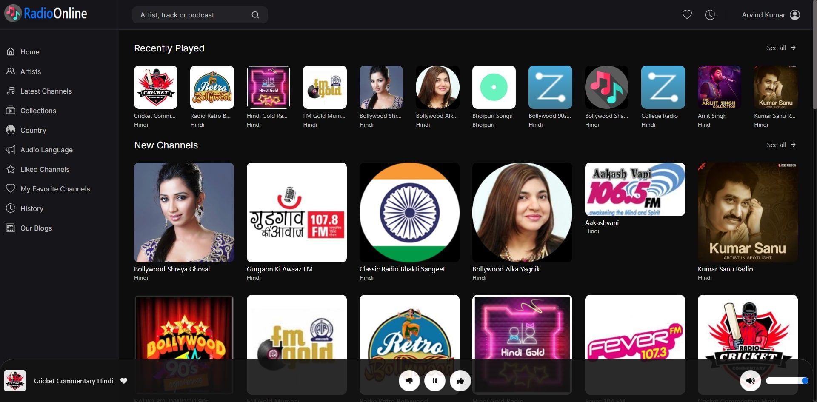This screenshot has height=402, width=817.
Task: Open Classic Radio Bhakti Sangeet card
Action: tap(409, 212)
